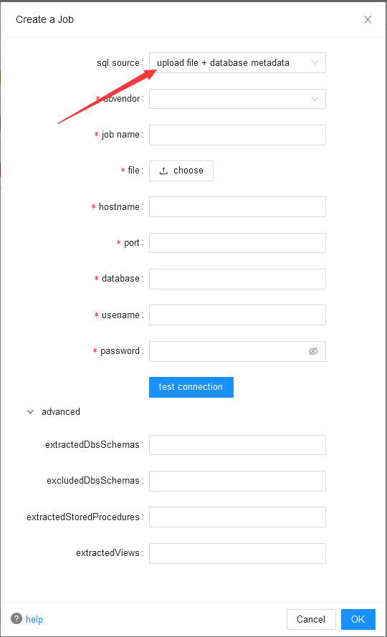Select the port input box

tap(237, 243)
